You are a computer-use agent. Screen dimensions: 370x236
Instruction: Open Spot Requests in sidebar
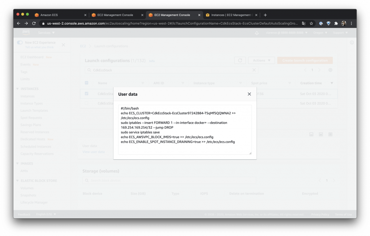pyautogui.click(x=31, y=118)
